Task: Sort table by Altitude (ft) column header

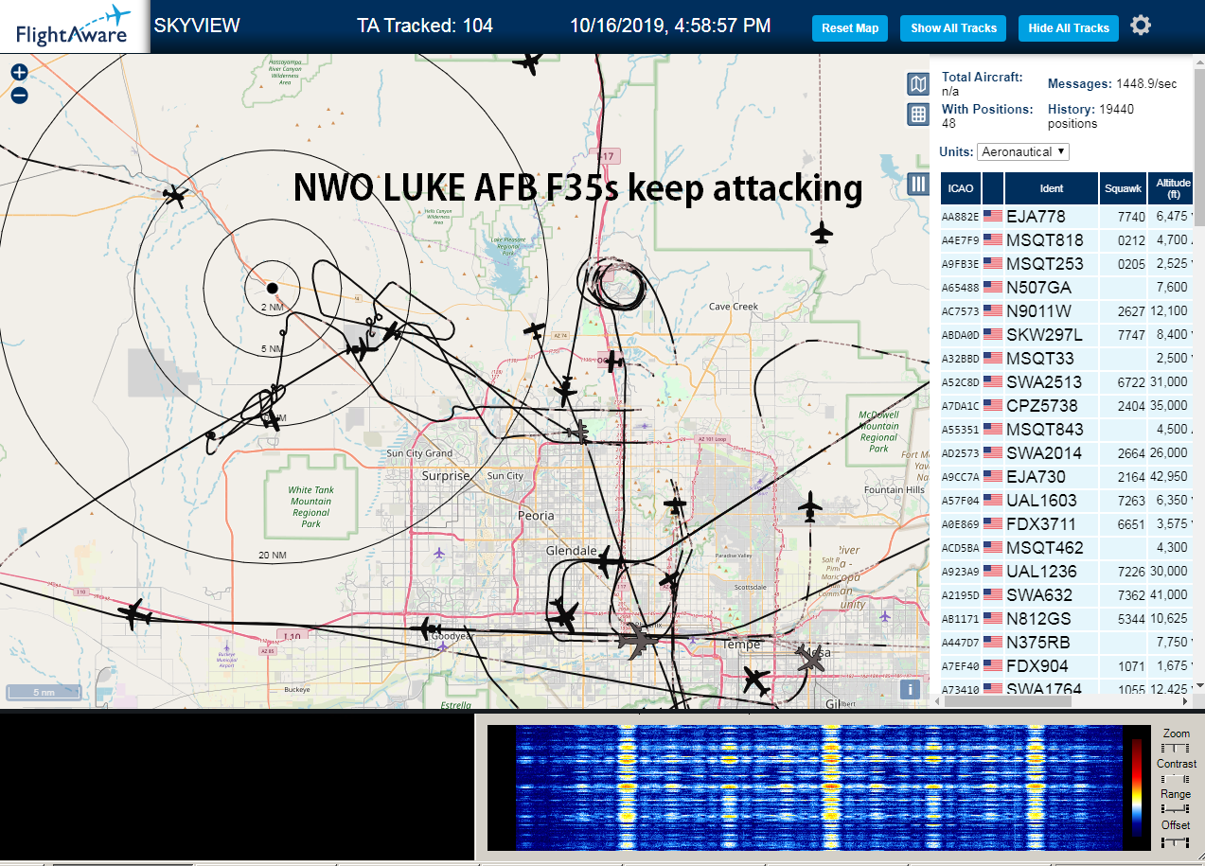Action: tap(1172, 188)
